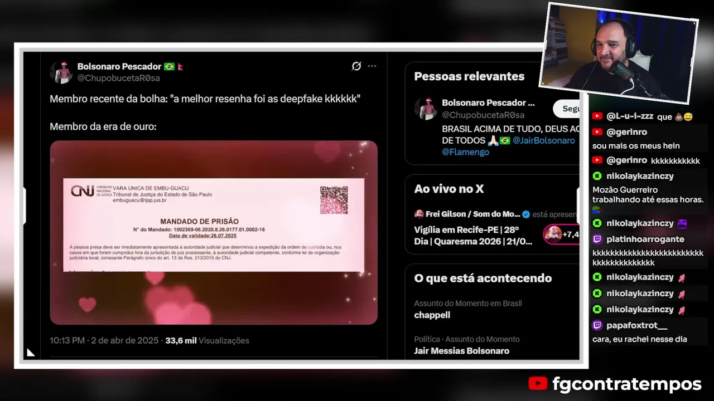Click the Pessoas relevantes heading

coord(469,76)
